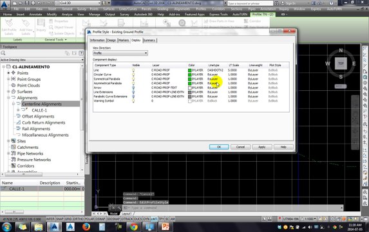This screenshot has height=232, width=369.
Task: Click gray color swatch of Line Extensions row
Action: coord(190,92)
